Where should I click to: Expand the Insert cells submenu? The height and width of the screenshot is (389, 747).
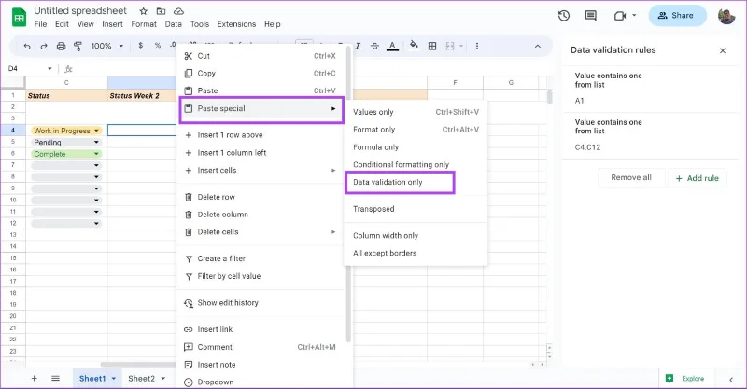333,170
